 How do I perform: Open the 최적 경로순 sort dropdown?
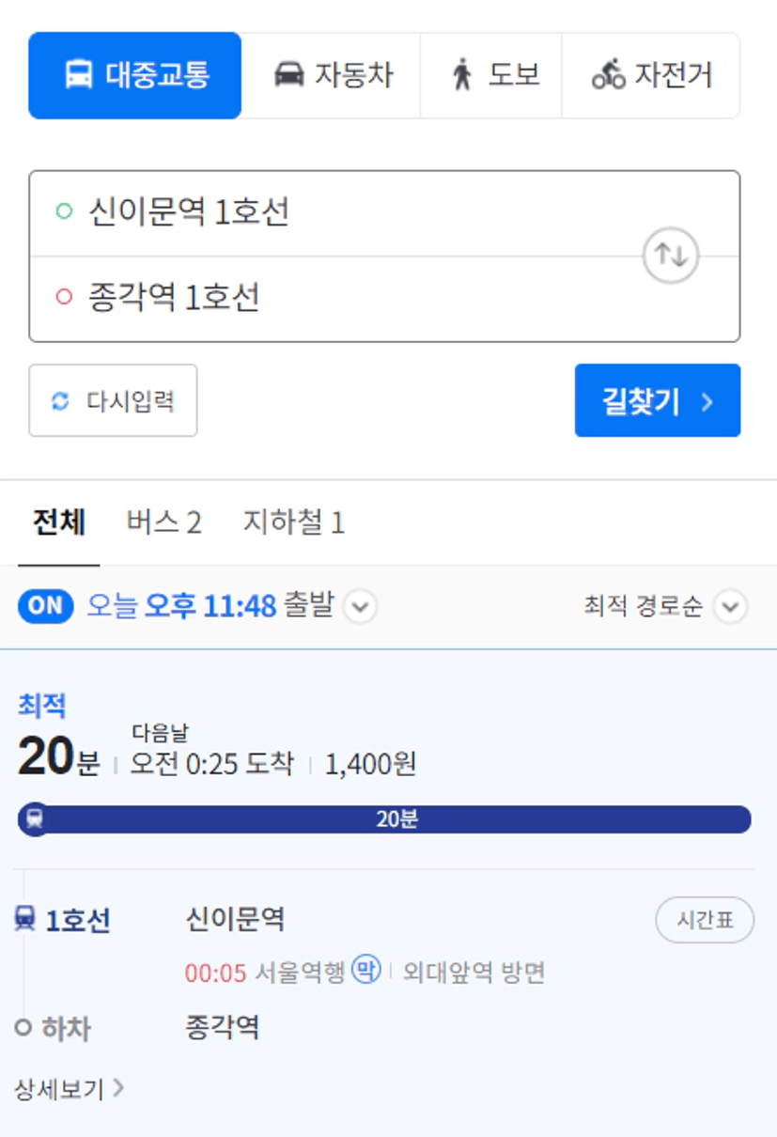point(666,607)
